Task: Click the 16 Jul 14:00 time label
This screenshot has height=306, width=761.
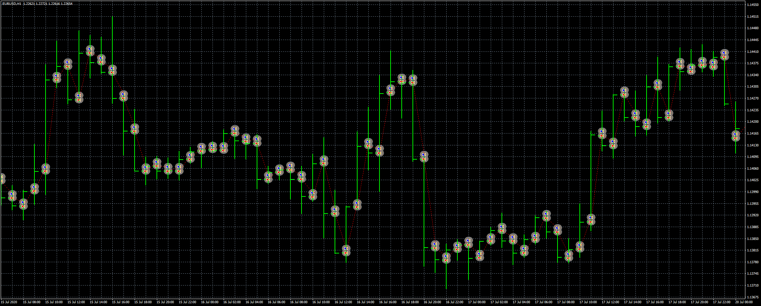Action: pos(366,302)
